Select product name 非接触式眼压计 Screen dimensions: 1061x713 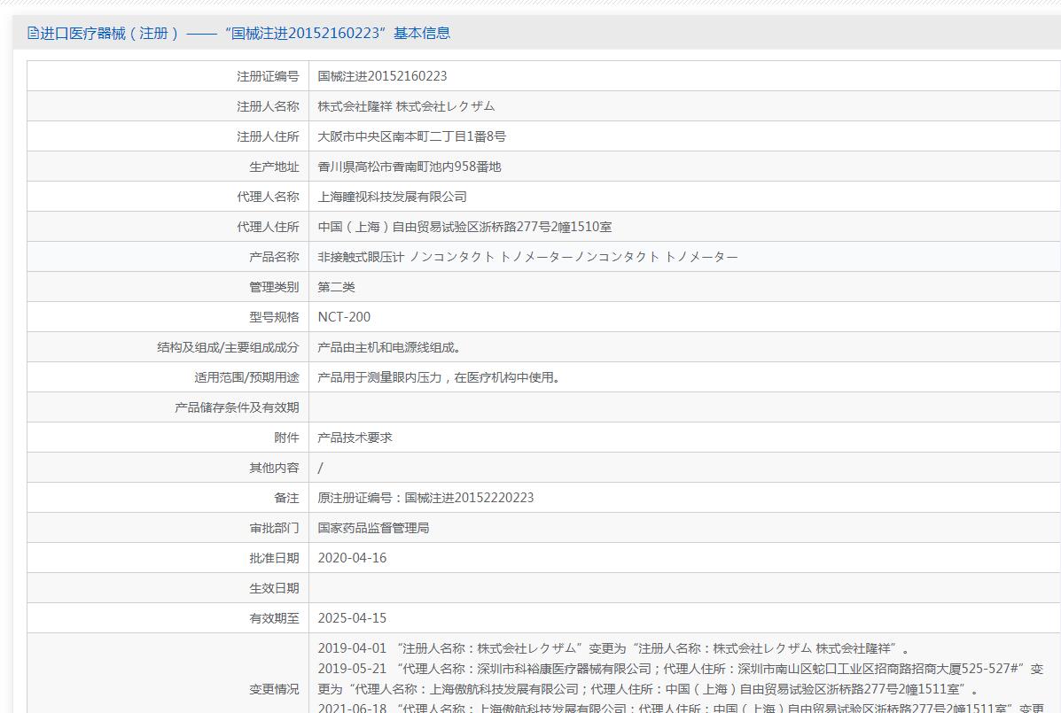(x=361, y=257)
